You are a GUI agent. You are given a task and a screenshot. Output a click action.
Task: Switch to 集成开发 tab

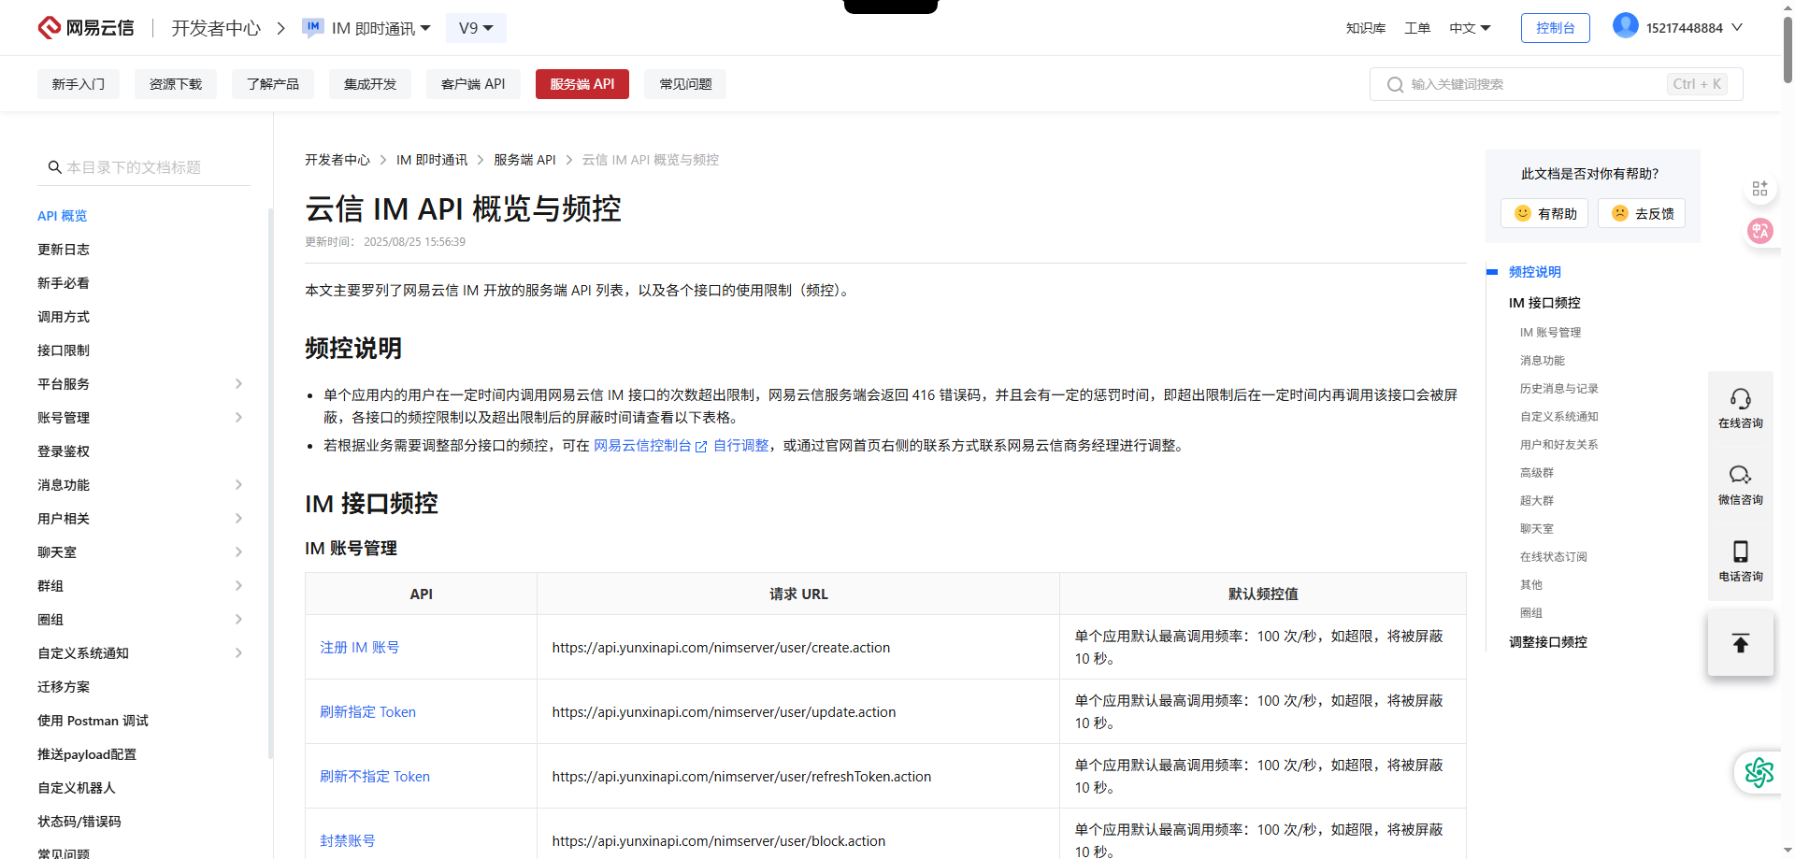coord(370,84)
